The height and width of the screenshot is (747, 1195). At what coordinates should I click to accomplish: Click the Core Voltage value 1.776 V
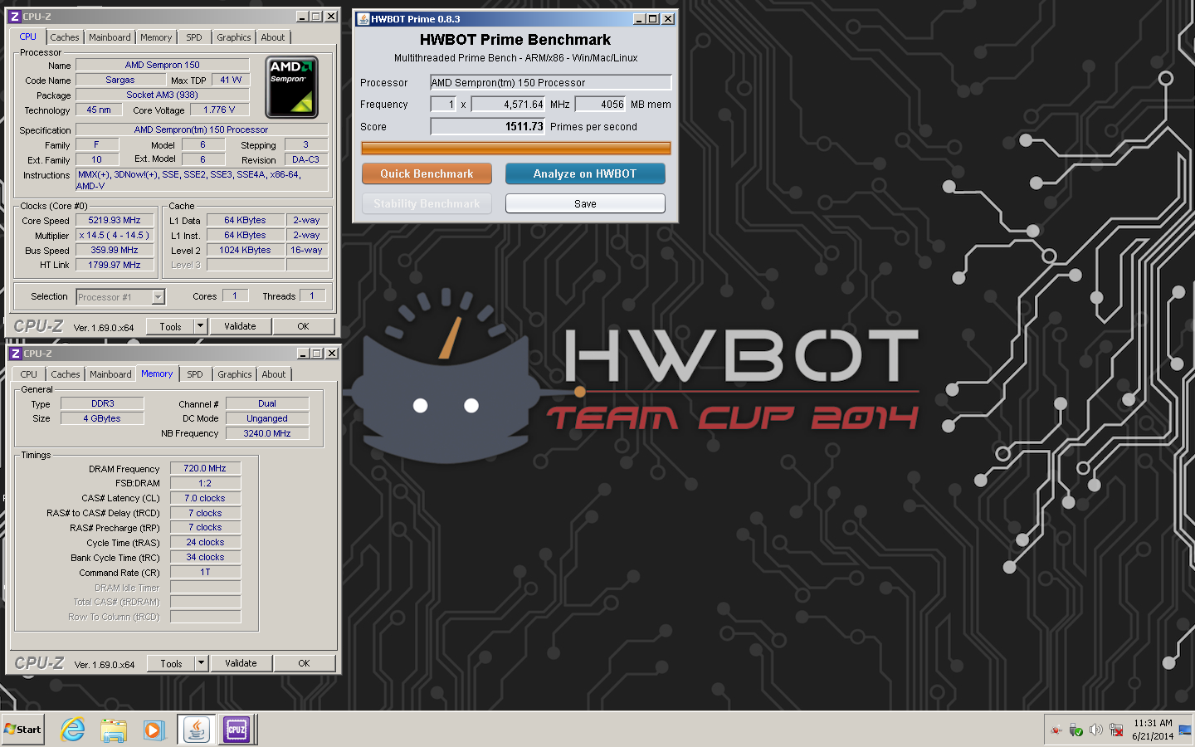219,110
